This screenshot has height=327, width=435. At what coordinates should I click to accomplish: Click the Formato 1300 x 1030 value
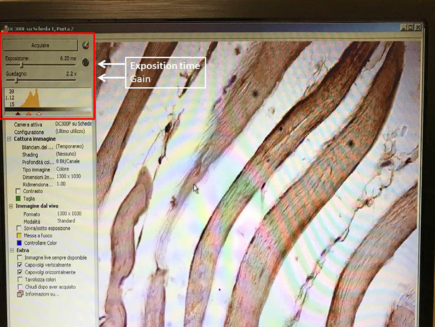coord(69,214)
